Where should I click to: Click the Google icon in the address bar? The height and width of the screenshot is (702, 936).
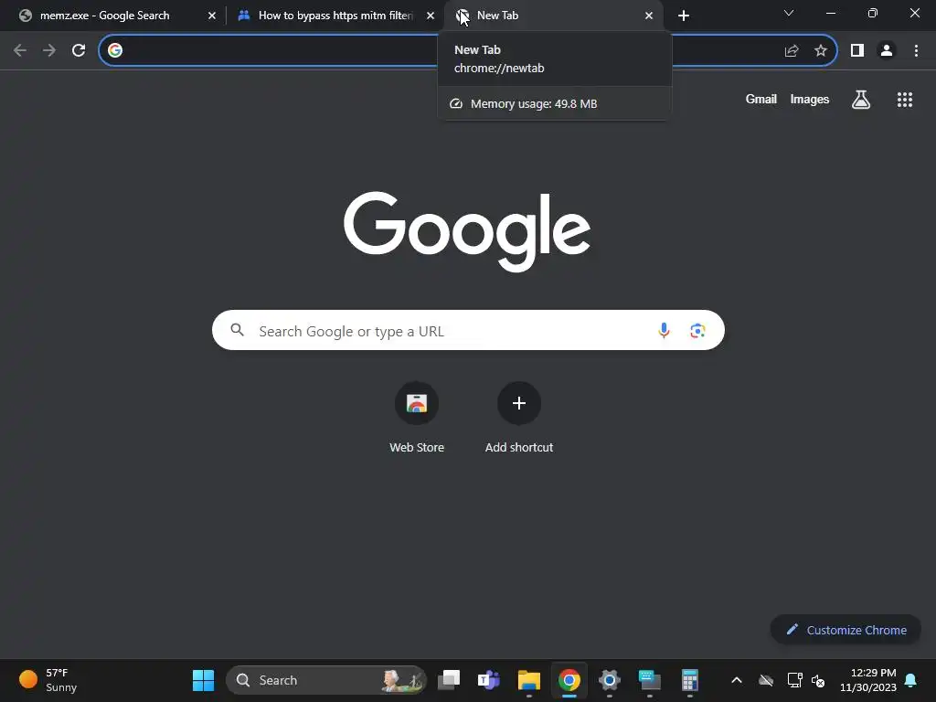(x=115, y=51)
